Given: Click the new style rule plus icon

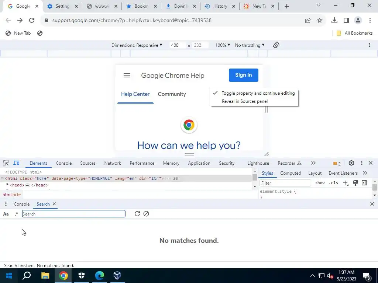Looking at the screenshot, I should [x=346, y=183].
